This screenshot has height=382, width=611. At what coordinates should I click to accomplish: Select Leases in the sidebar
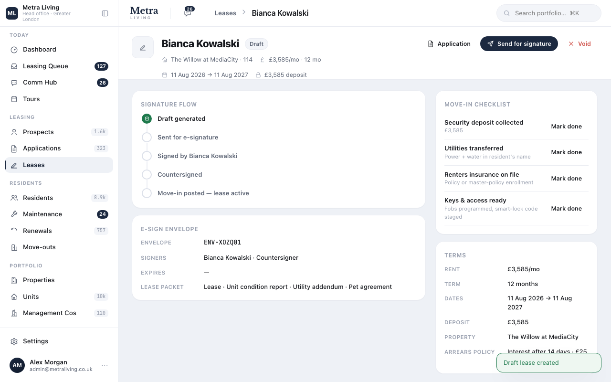click(59, 165)
